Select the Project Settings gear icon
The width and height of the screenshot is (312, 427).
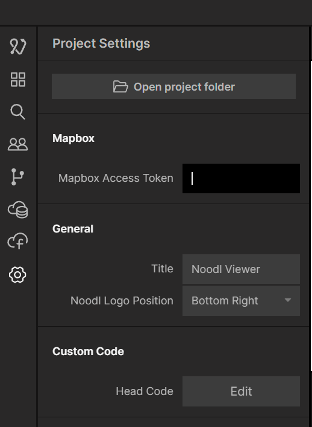tap(17, 274)
